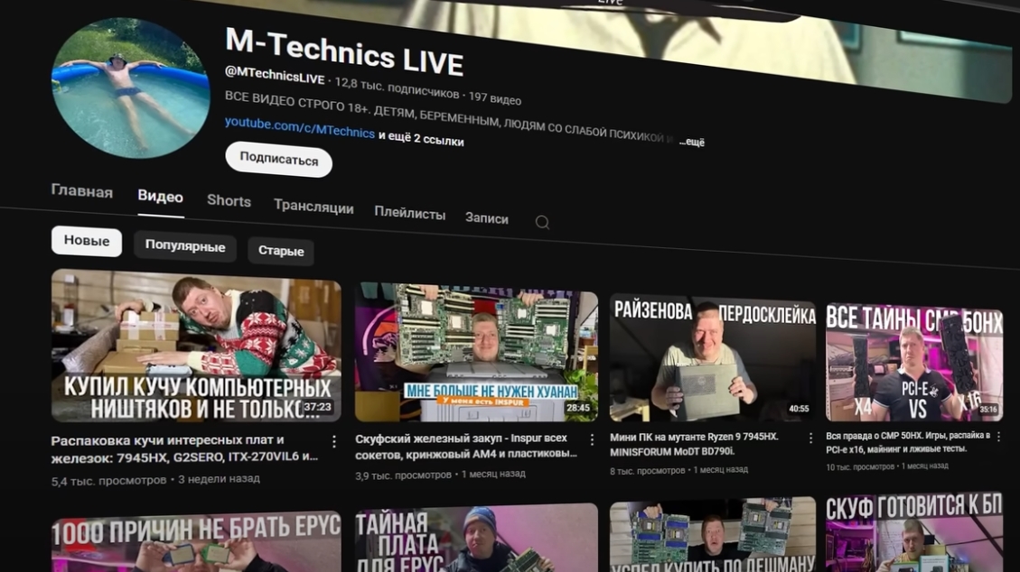Viewport: 1020px width, 572px height.
Task: Switch to the Видео tab
Action: (160, 197)
